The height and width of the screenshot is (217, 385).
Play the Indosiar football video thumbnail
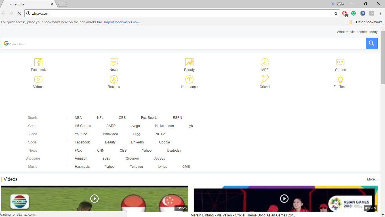tap(94, 199)
